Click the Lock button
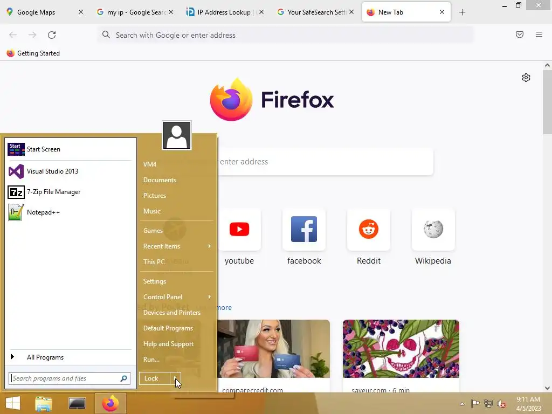 [155, 378]
